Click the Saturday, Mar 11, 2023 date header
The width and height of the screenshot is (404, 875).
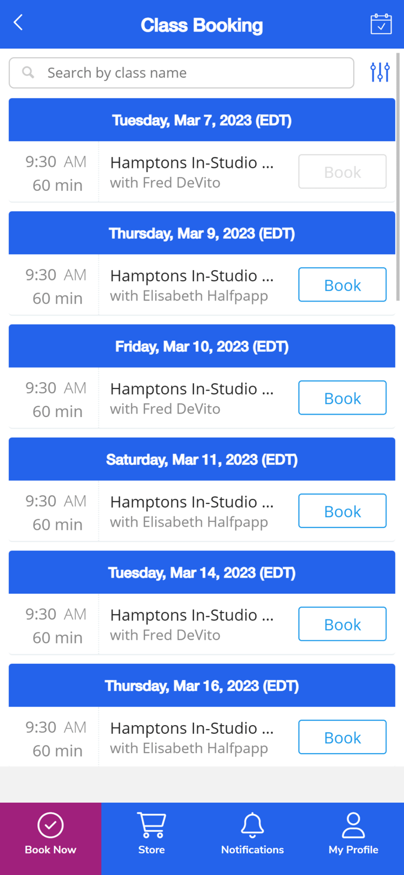pyautogui.click(x=202, y=460)
